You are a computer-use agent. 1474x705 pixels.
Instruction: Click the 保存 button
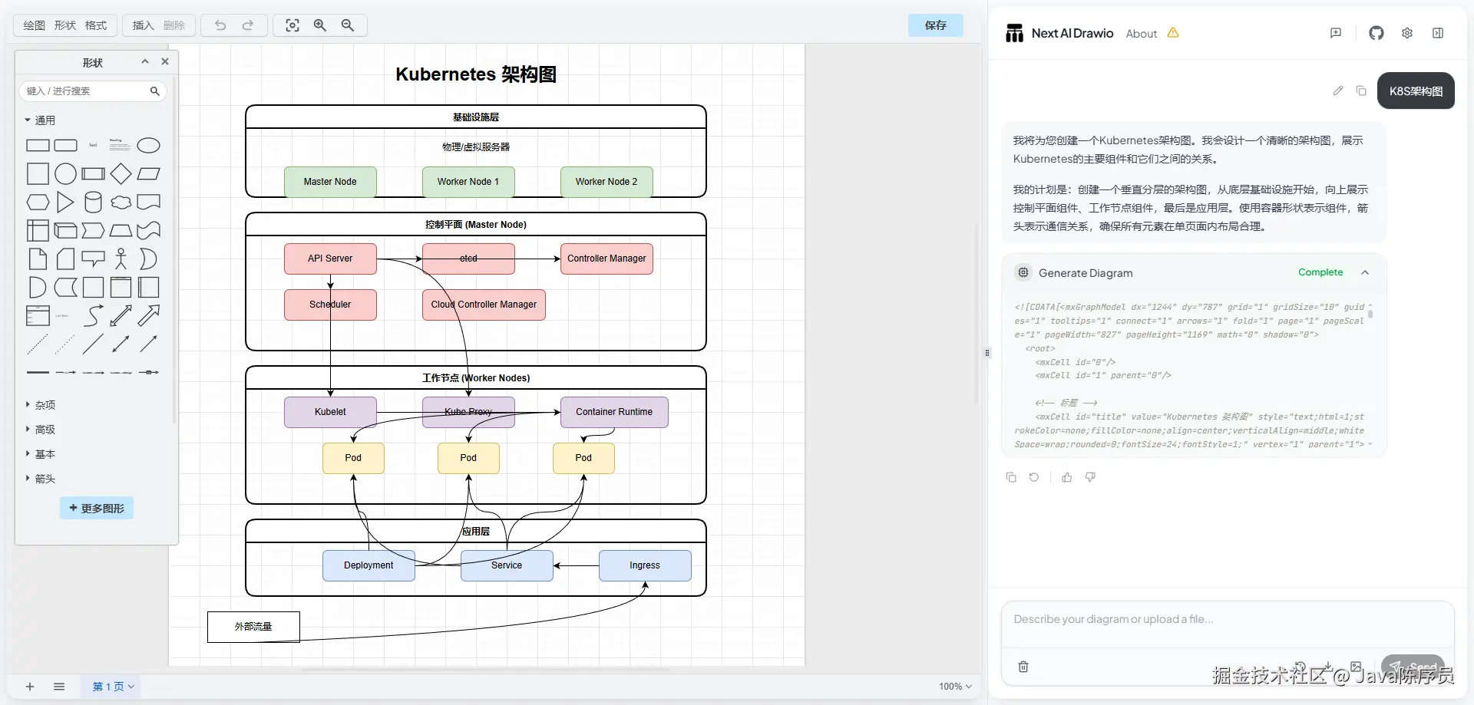pyautogui.click(x=935, y=25)
